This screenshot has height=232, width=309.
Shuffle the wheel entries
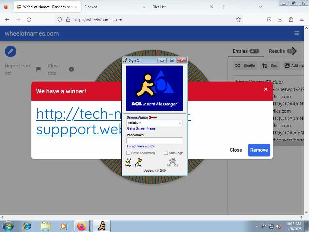[x=245, y=66]
